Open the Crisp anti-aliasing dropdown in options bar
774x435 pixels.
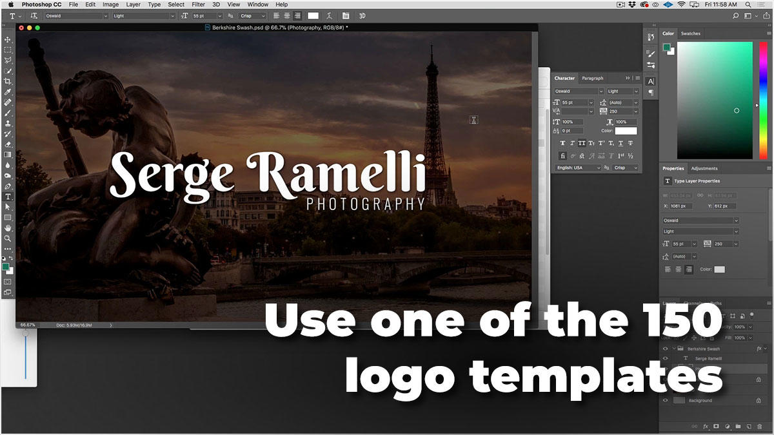coord(252,15)
